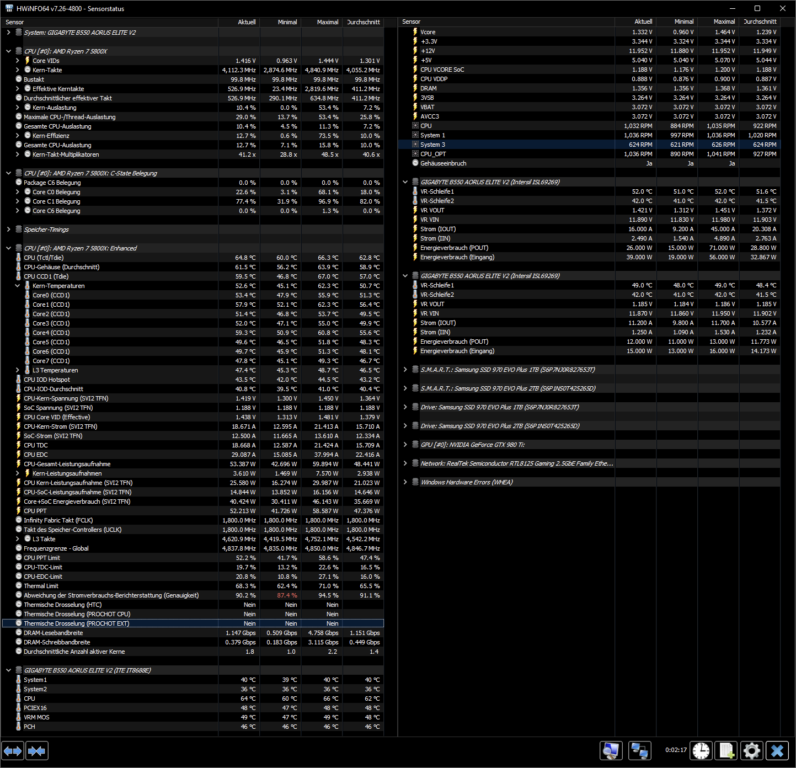Image resolution: width=796 pixels, height=768 pixels.
Task: Reset min/max values with clock icon
Action: coord(701,751)
